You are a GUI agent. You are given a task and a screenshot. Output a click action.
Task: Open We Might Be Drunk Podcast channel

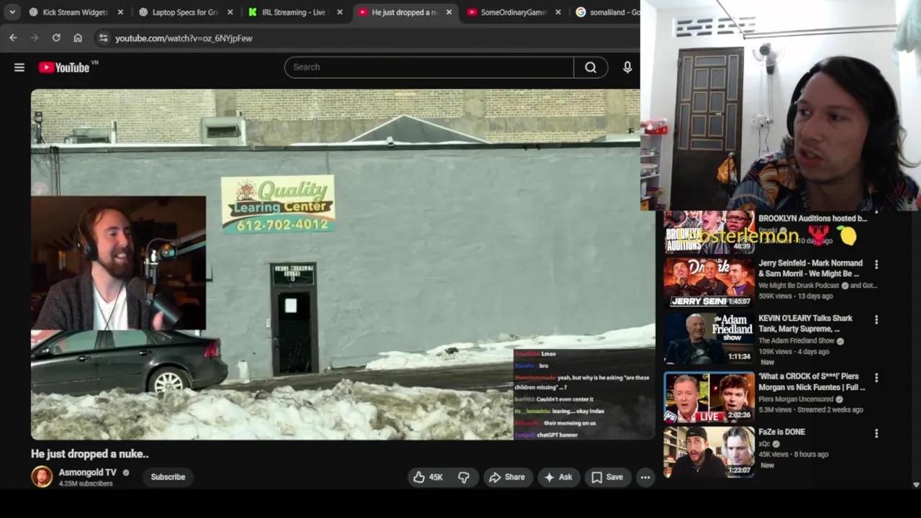[800, 286]
